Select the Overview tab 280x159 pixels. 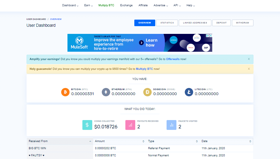click(x=145, y=23)
